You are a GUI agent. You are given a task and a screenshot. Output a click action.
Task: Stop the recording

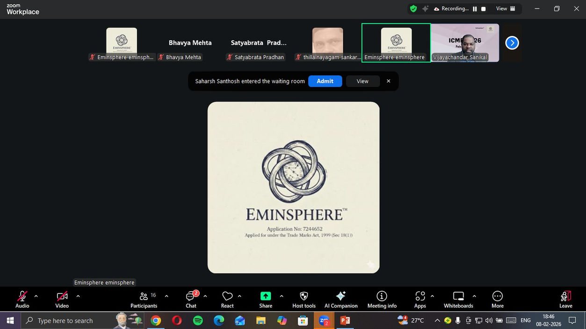[x=484, y=9]
